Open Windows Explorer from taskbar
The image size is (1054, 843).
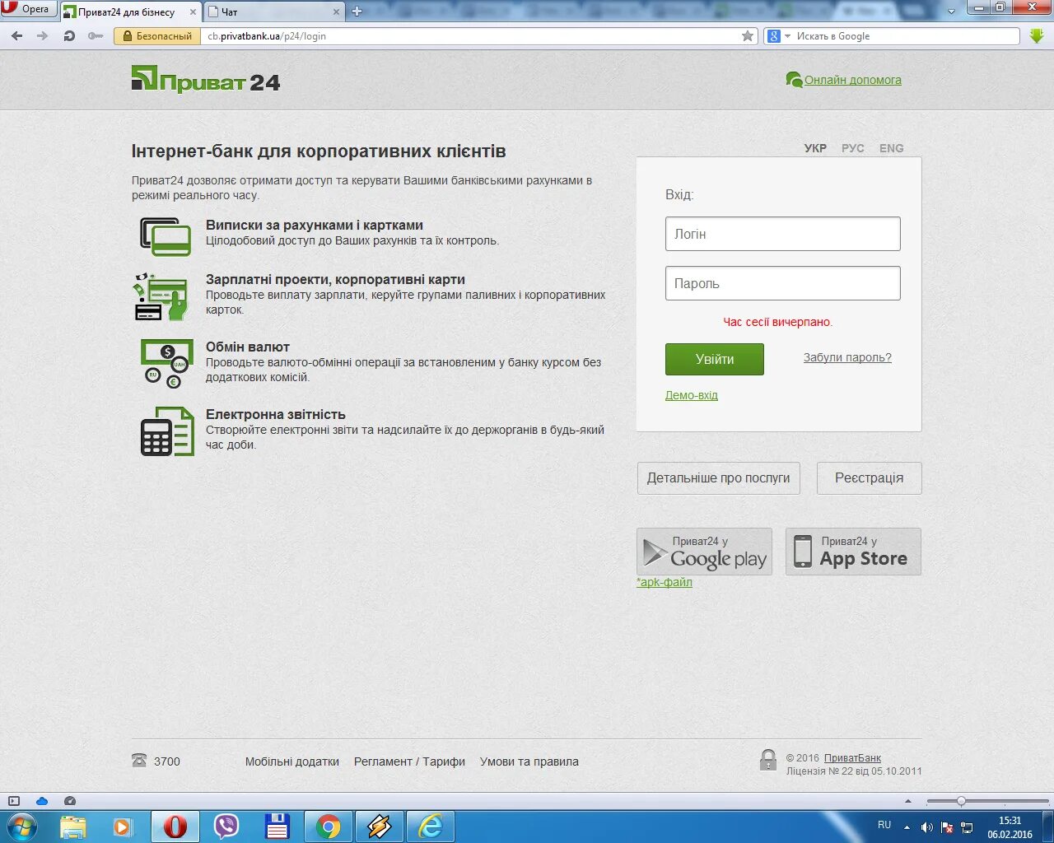(73, 827)
